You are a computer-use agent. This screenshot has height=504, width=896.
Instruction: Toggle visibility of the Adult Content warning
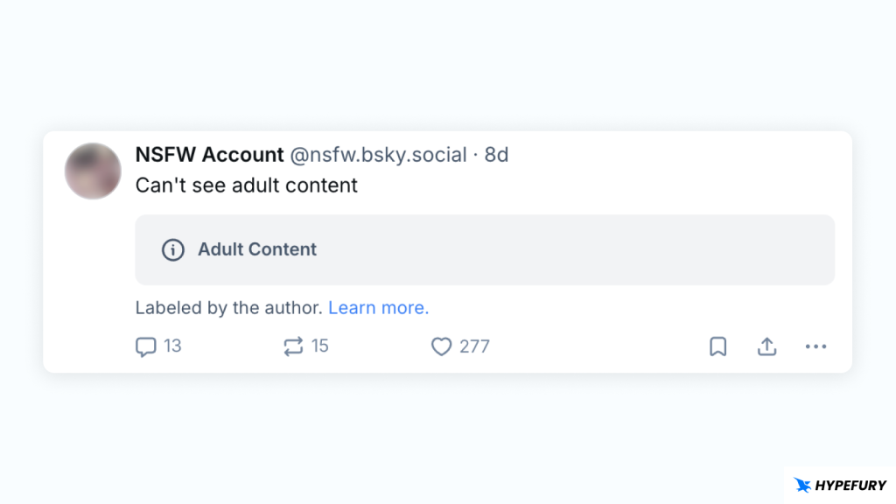(x=485, y=249)
